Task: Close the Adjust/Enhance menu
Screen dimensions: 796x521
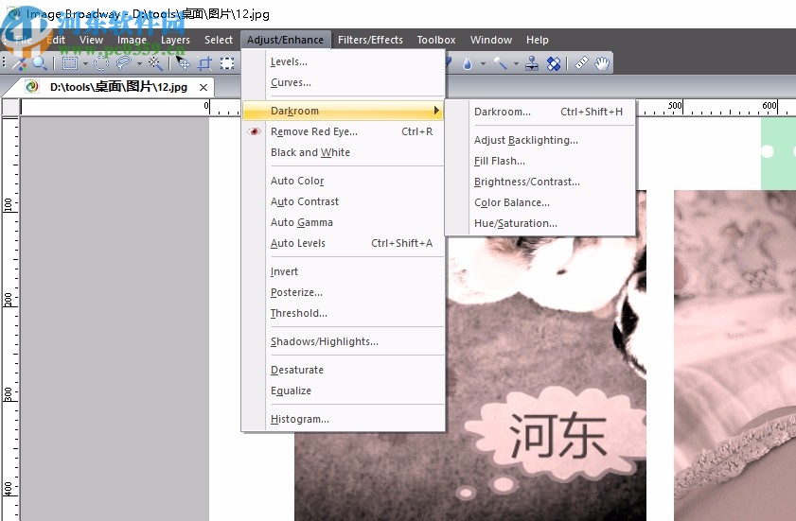Action: (x=285, y=40)
